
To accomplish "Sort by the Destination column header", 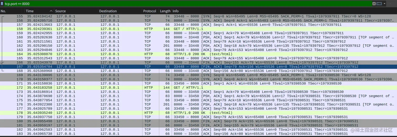I will click(x=120, y=11).
